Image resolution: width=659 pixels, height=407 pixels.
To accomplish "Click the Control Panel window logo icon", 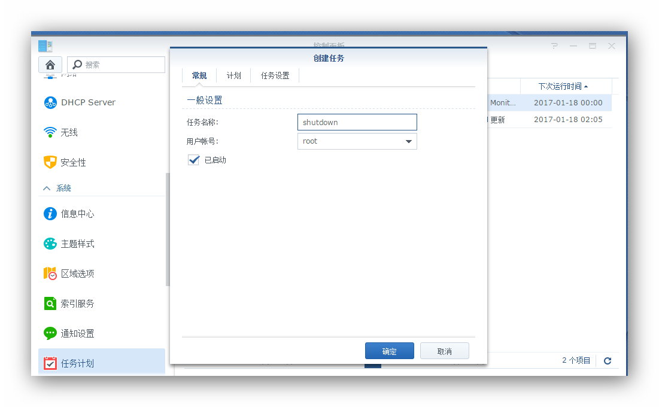I will coord(45,45).
